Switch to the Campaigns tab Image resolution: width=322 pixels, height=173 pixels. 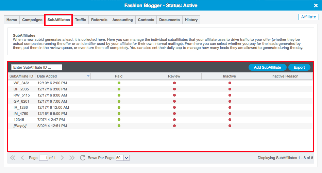[x=32, y=20]
